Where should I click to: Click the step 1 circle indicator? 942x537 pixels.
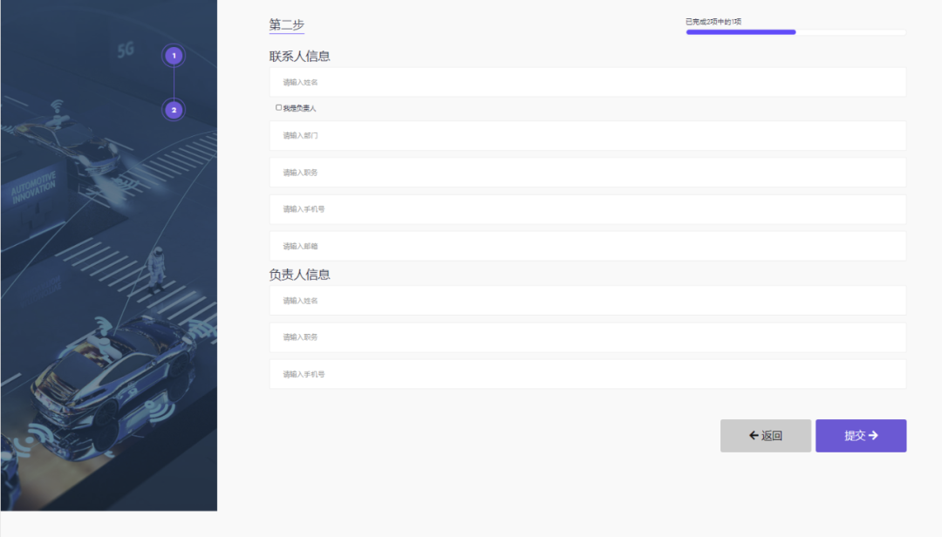click(x=174, y=56)
